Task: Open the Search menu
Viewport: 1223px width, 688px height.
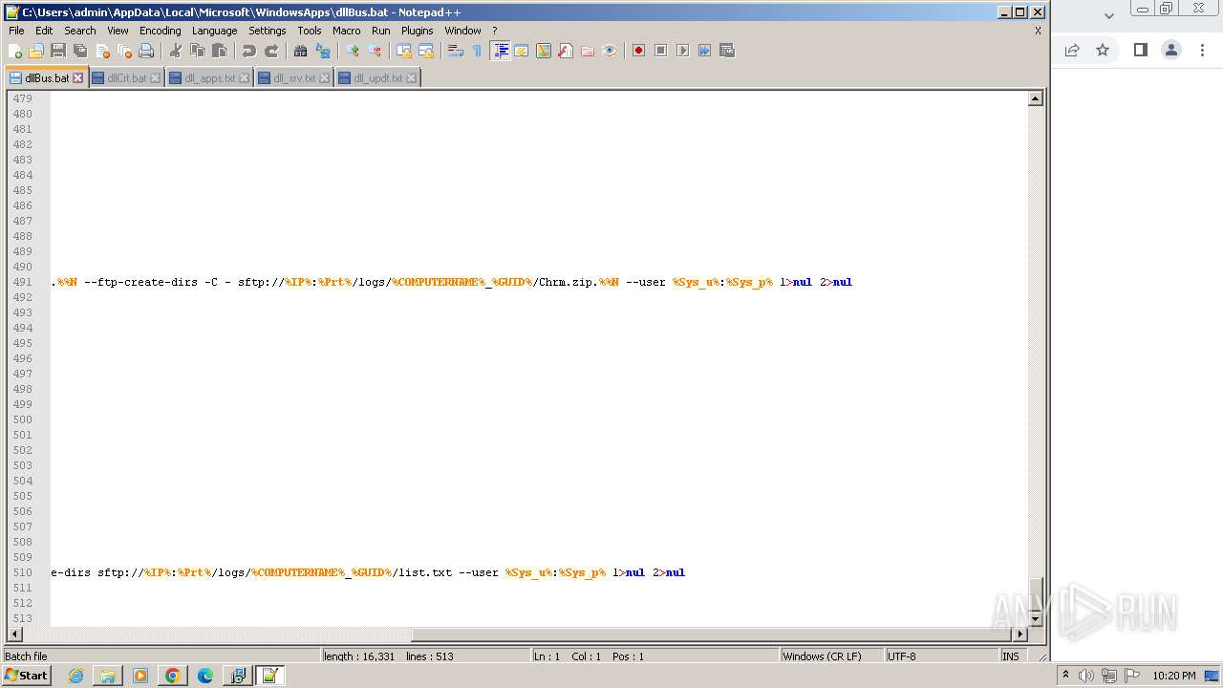Action: coord(80,31)
